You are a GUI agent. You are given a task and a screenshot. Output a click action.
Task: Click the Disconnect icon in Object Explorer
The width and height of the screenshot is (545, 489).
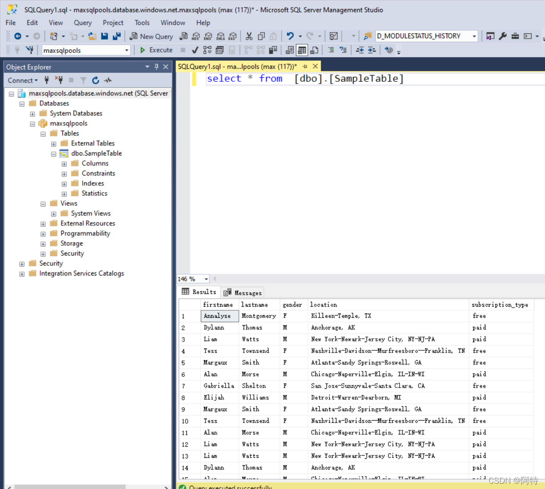click(x=59, y=80)
